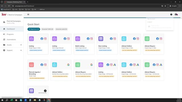Image resolution: width=182 pixels, height=102 pixels.
Task: Click Instagram icon on Recruit Agents card
Action: pyautogui.click(x=45, y=65)
